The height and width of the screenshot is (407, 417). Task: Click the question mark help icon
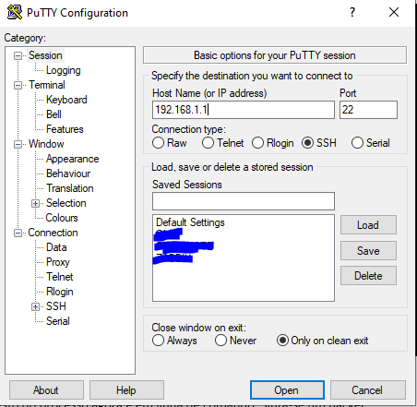pyautogui.click(x=352, y=12)
